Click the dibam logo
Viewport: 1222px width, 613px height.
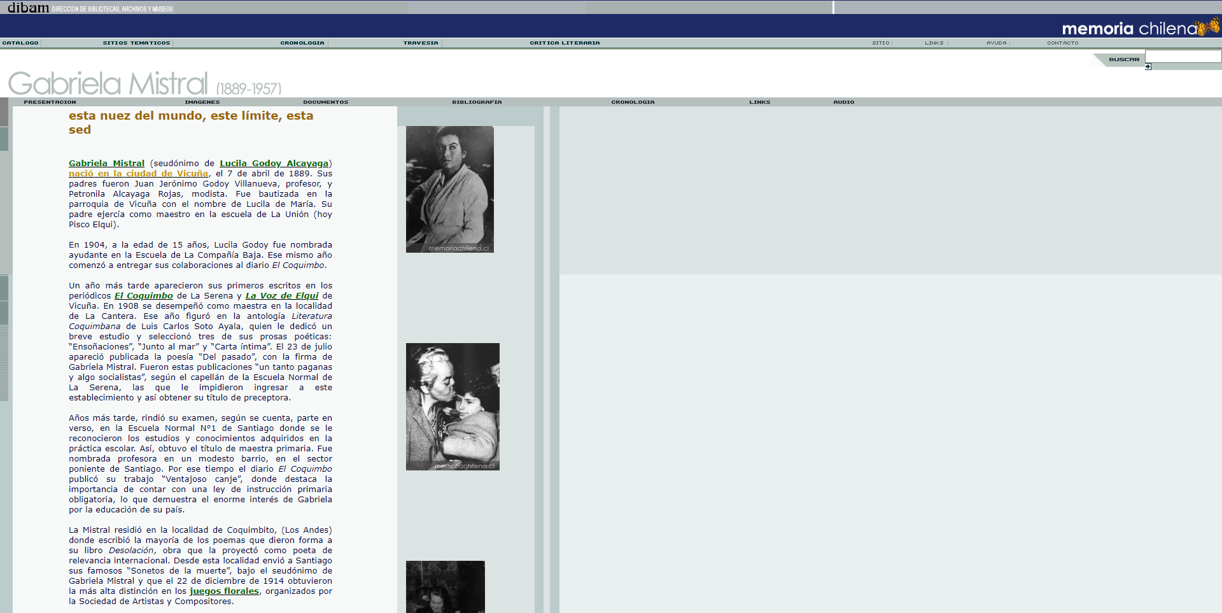click(28, 8)
